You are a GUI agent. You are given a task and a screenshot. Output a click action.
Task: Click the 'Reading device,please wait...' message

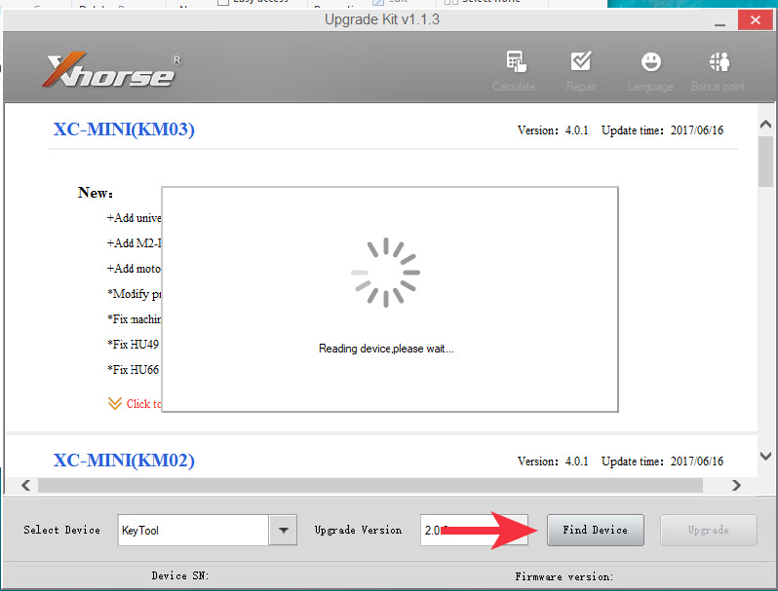pyautogui.click(x=386, y=349)
